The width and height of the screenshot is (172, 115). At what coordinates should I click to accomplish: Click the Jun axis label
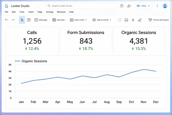click(x=82, y=102)
